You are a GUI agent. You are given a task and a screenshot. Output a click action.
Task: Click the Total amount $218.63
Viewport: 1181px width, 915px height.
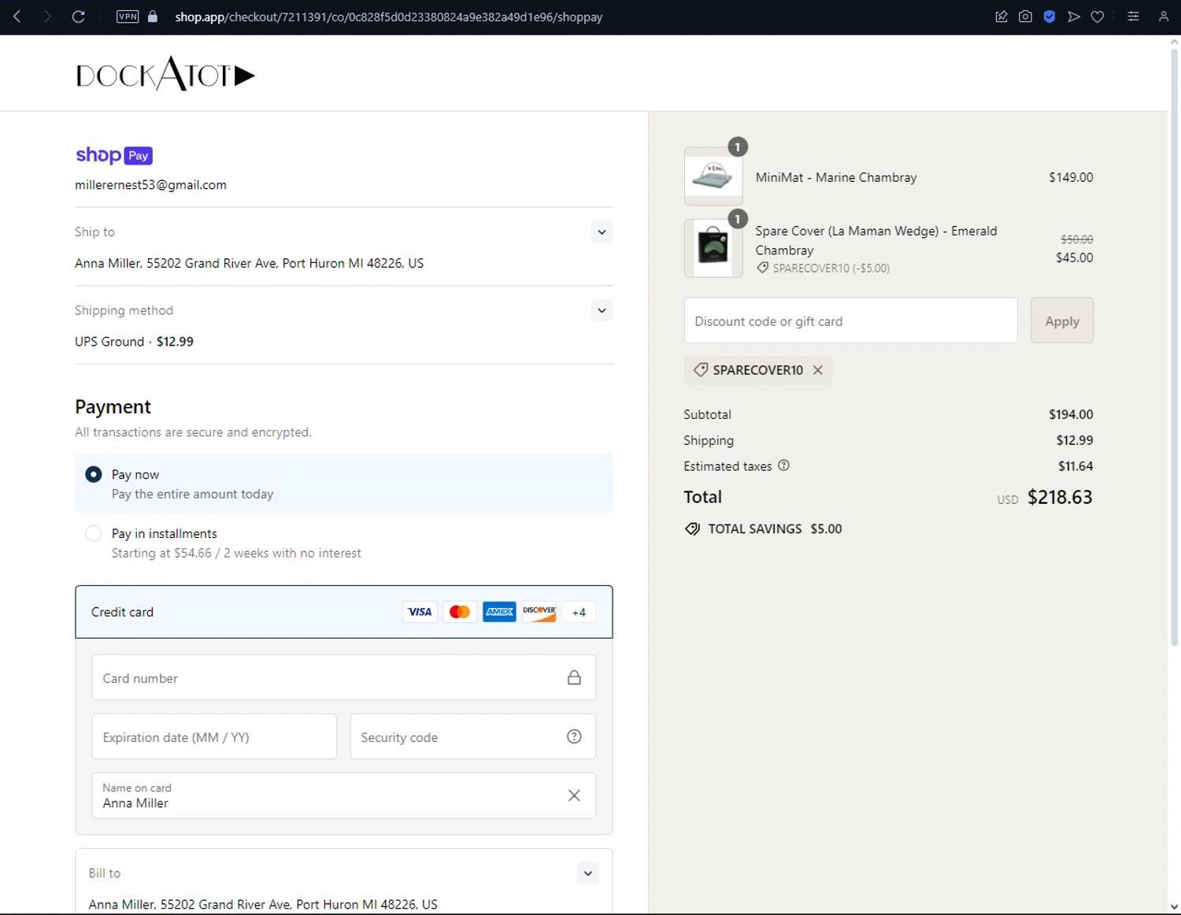point(1060,497)
